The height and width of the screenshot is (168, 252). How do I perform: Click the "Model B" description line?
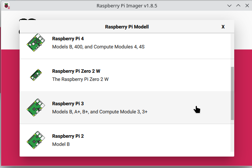pyautogui.click(x=61, y=144)
